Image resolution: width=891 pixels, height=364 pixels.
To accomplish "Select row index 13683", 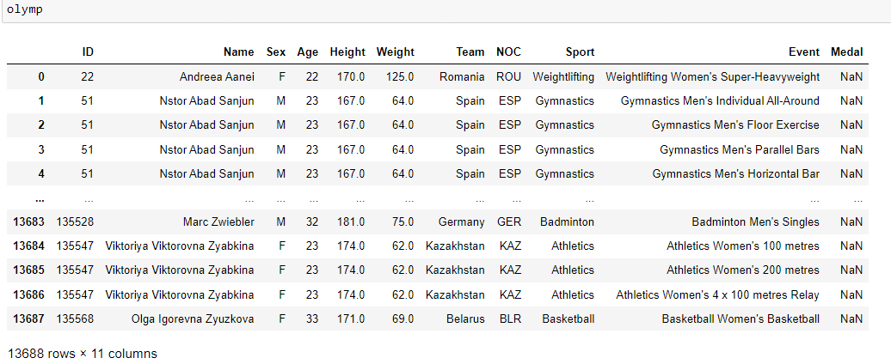I will 28,222.
